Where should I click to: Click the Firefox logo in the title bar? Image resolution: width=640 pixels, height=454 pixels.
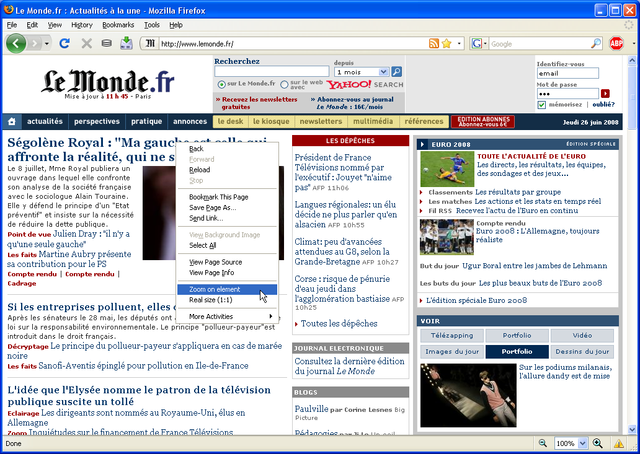[x=8, y=10]
